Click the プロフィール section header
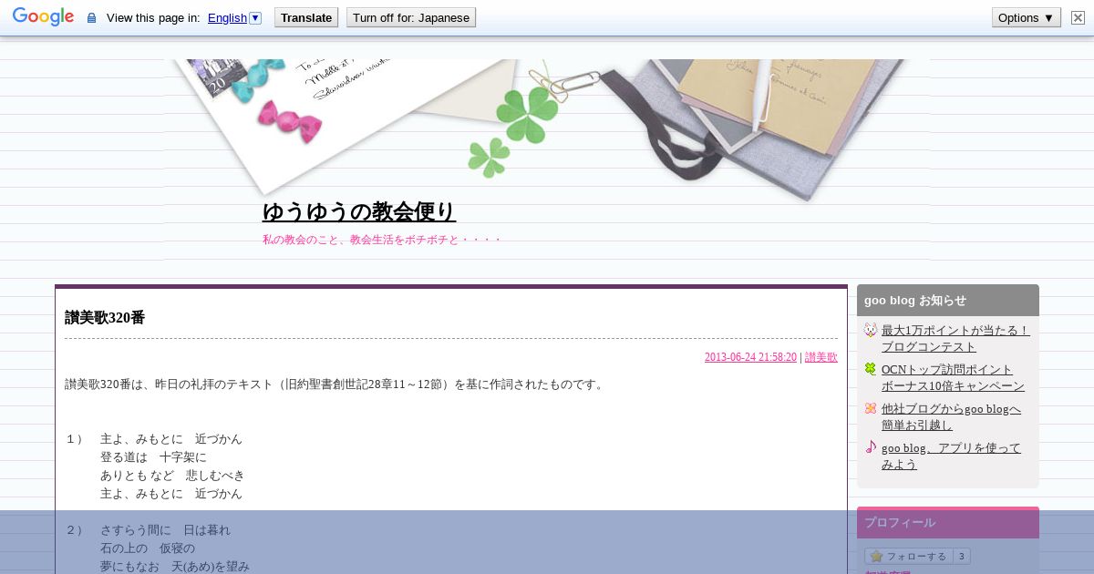The width and height of the screenshot is (1094, 574). pos(948,522)
